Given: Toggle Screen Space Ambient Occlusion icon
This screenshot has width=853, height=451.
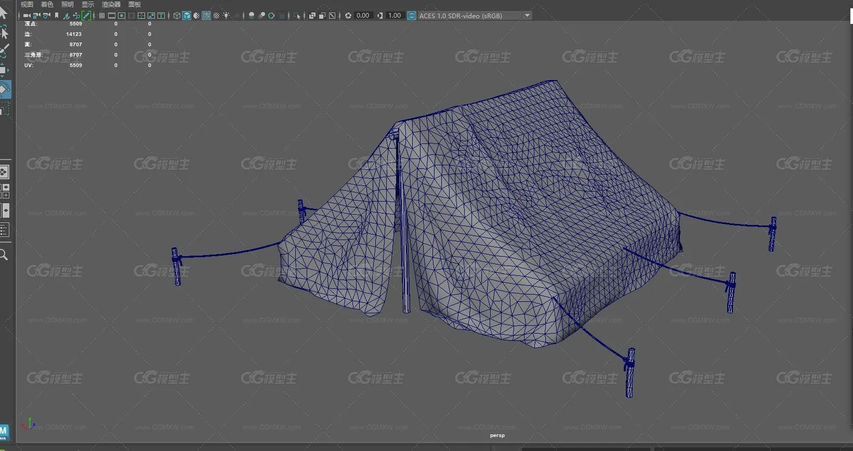Looking at the screenshot, I should (x=252, y=16).
